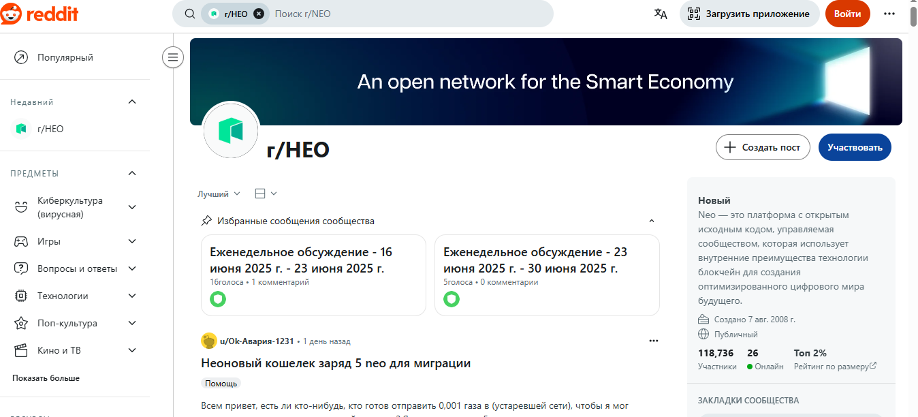The width and height of the screenshot is (918, 417).
Task: Click the Кино и ТВ clapperboard icon
Action: coord(21,350)
